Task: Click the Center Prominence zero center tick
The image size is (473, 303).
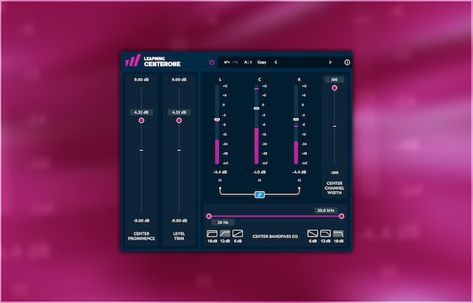Action: (x=141, y=150)
